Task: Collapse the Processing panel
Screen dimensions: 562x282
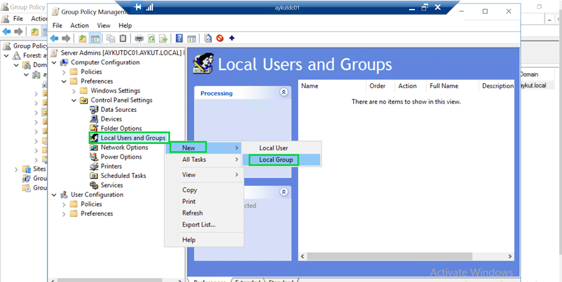Action: (x=284, y=93)
